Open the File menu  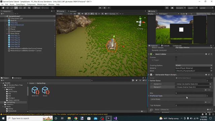(2, 4)
